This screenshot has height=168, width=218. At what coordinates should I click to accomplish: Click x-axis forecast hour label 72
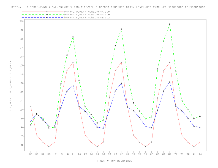click(x=176, y=154)
